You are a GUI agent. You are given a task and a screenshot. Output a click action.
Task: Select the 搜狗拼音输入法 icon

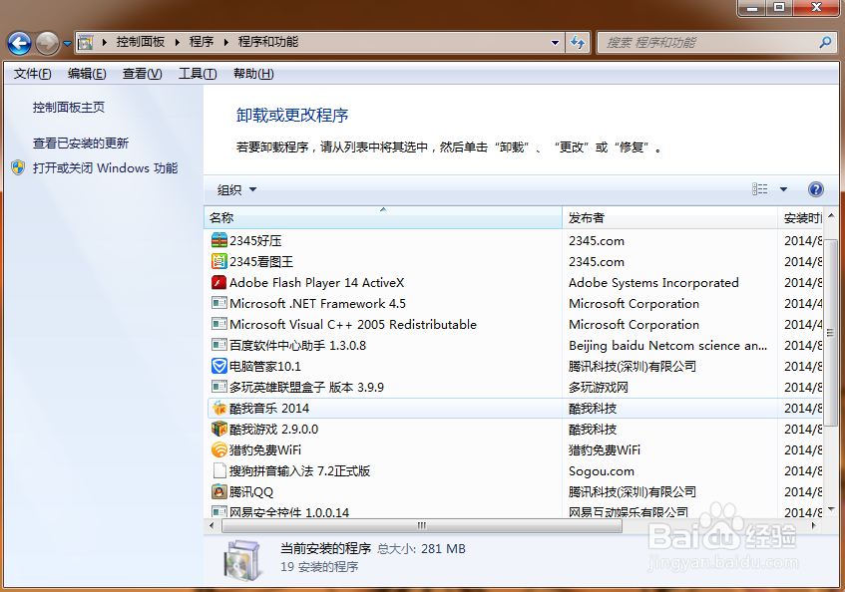click(219, 470)
